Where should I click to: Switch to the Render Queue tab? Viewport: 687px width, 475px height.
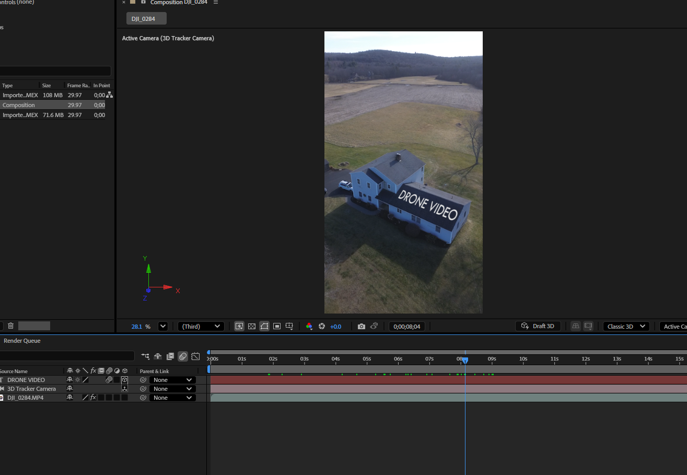pyautogui.click(x=22, y=341)
